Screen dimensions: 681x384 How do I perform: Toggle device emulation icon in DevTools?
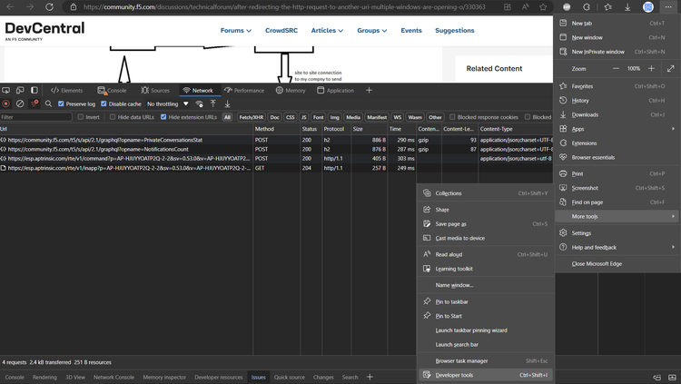click(x=20, y=91)
